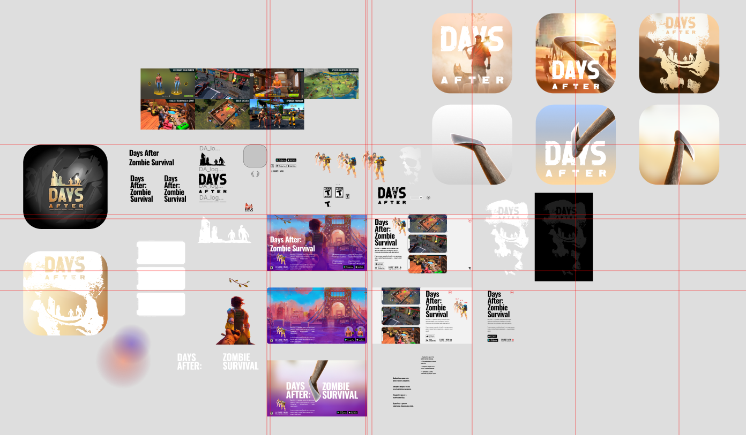Select black DAYS AFTER logo under DA_log labels
The width and height of the screenshot is (746, 435).
(x=213, y=183)
